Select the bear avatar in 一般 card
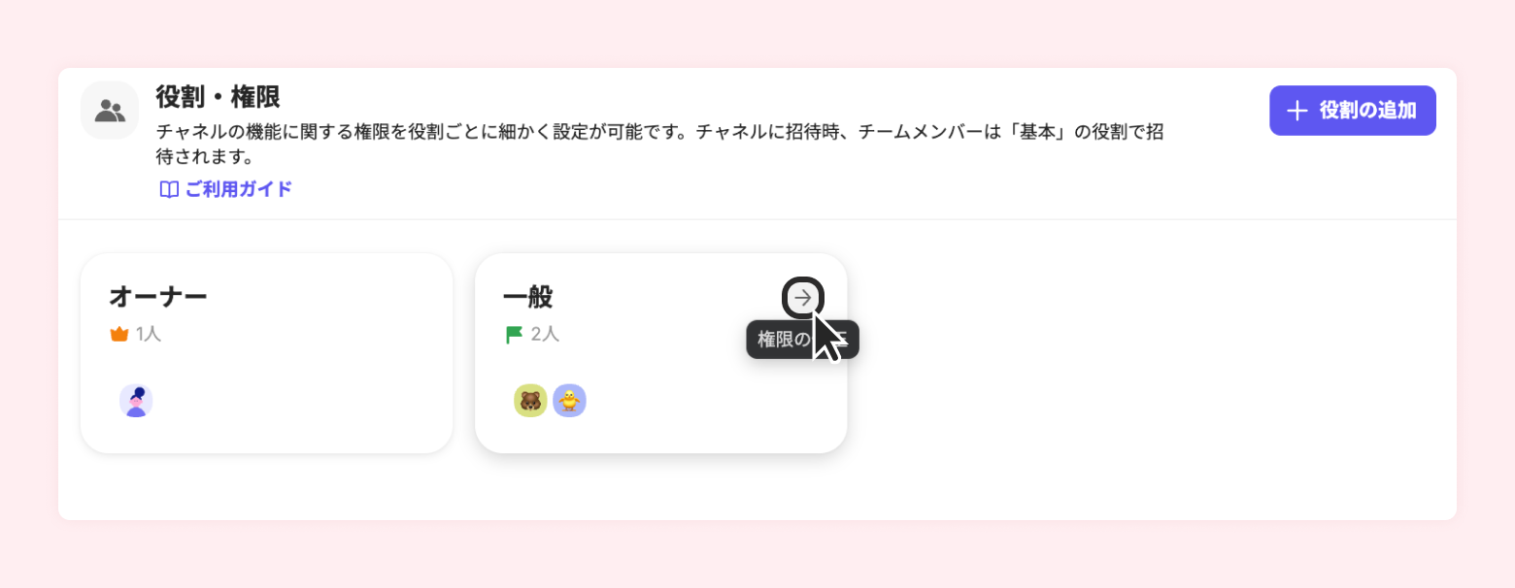This screenshot has width=1515, height=588. (530, 400)
